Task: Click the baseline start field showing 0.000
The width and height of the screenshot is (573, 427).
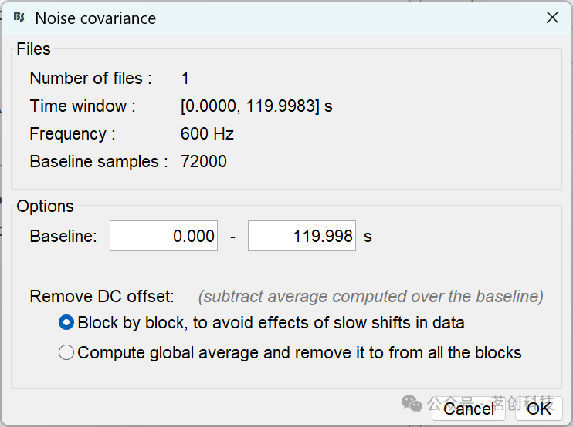Action: [164, 236]
